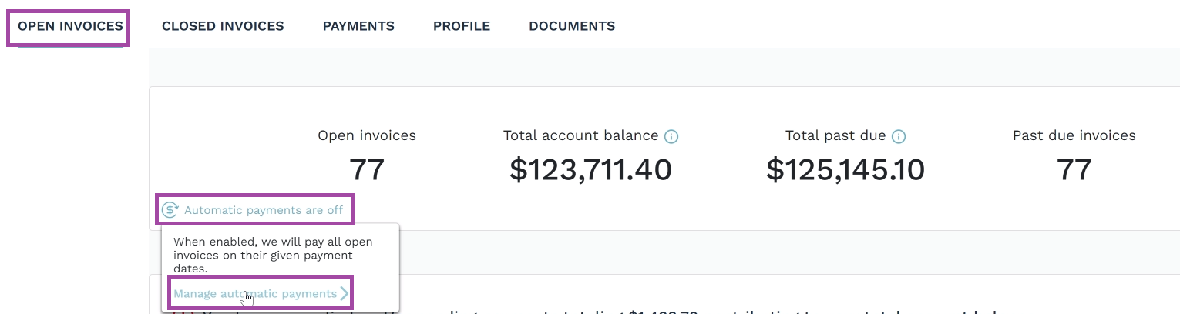Click the automatic payments tooltip description text
The width and height of the screenshot is (1180, 314).
click(273, 255)
